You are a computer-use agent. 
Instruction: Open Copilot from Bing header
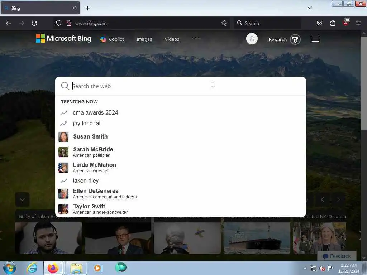[x=112, y=39]
